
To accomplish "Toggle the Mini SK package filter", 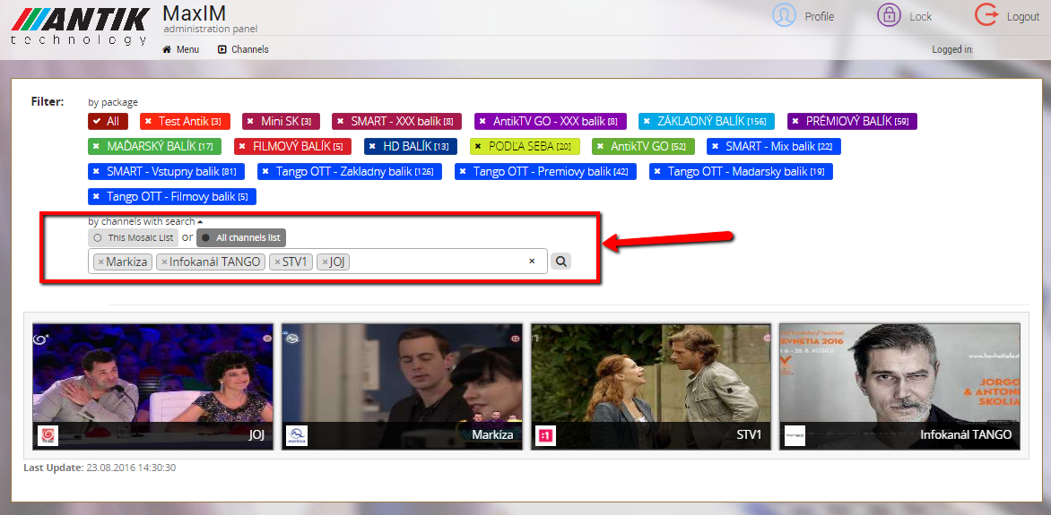I will coord(281,121).
